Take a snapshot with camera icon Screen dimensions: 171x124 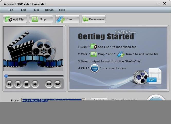point(49,84)
